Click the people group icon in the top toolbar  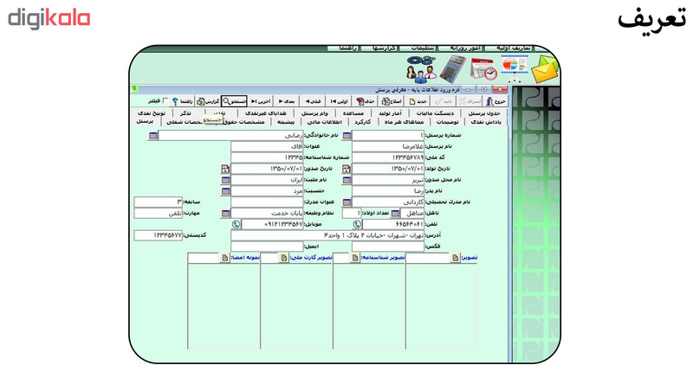pyautogui.click(x=422, y=69)
